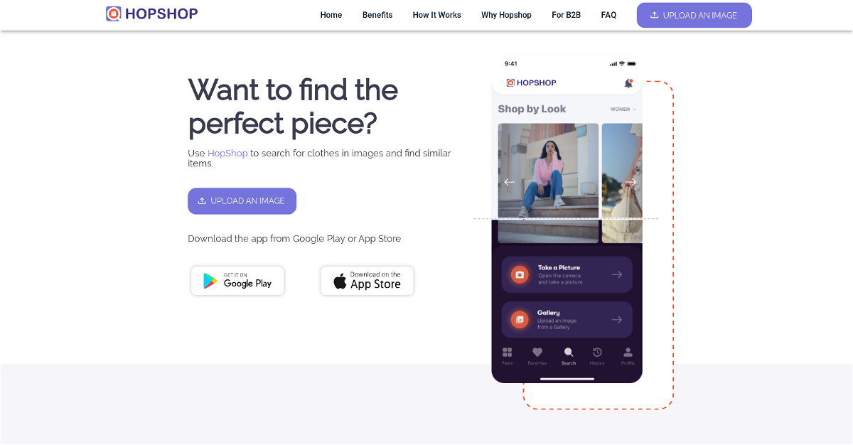853x445 pixels.
Task: Click Upload an Image button below headline
Action: point(242,201)
